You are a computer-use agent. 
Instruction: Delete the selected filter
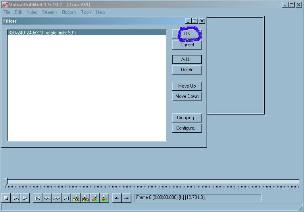click(x=187, y=70)
